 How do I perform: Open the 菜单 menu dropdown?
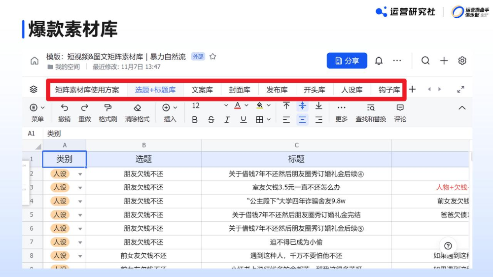click(37, 112)
